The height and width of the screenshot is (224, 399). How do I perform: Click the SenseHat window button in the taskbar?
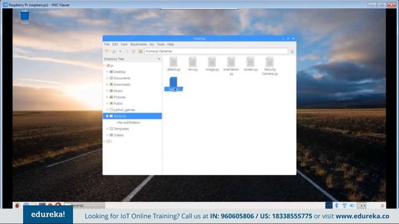pyautogui.click(x=85, y=205)
